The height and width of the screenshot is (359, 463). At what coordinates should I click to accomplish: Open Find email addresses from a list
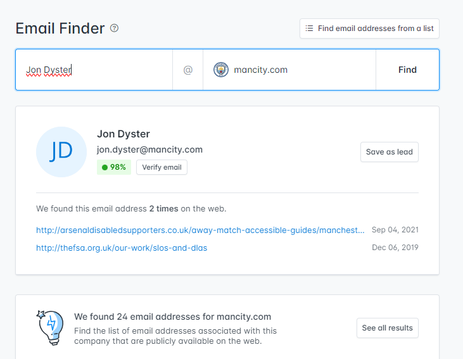click(x=369, y=28)
